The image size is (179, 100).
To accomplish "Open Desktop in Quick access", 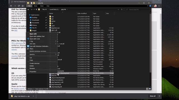I will [34, 17].
